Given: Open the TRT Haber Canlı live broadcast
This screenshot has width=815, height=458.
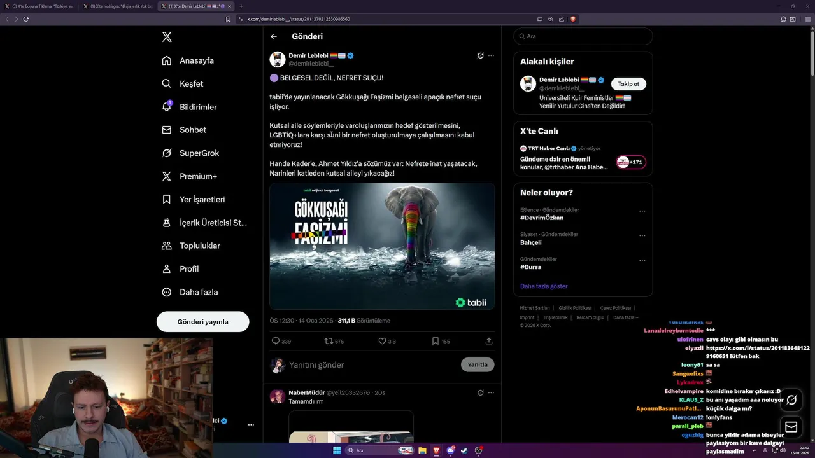Looking at the screenshot, I should pos(564,163).
